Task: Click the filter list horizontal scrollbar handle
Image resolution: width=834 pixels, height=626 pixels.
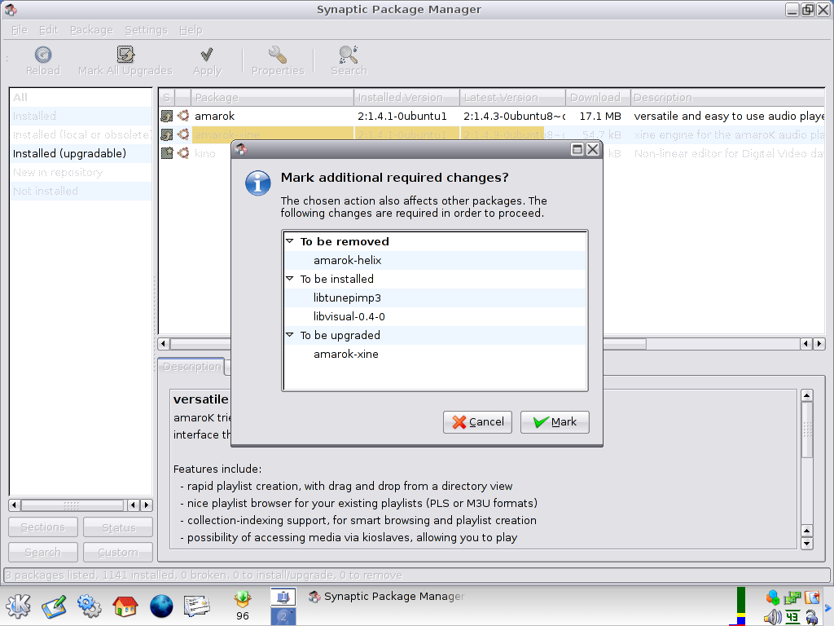Action: point(72,505)
